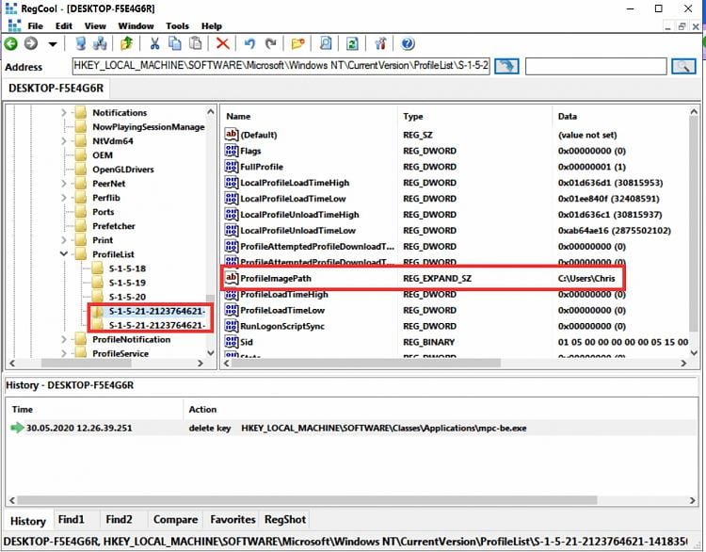Select the S-1-5-19 key
Screen dimensions: 706x552
(x=127, y=283)
